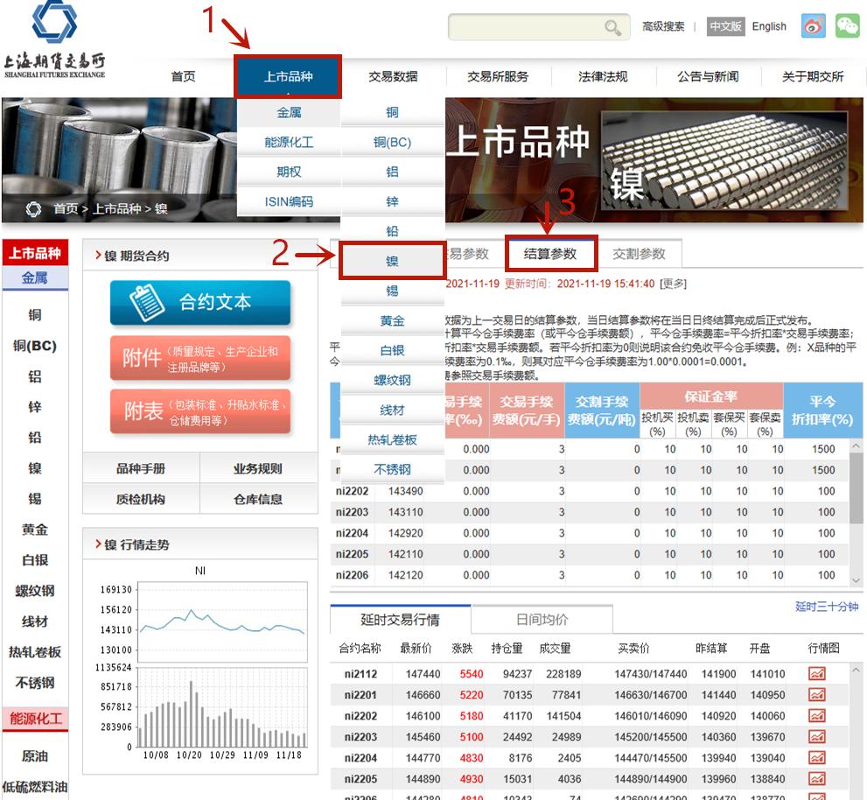Open 公告与新闻 main menu
The image size is (867, 800).
(x=709, y=76)
